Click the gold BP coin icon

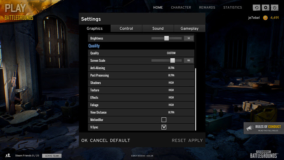[x=265, y=18]
